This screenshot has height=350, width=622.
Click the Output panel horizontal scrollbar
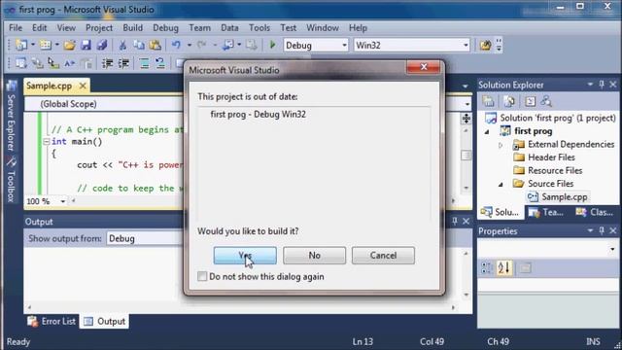click(x=241, y=307)
